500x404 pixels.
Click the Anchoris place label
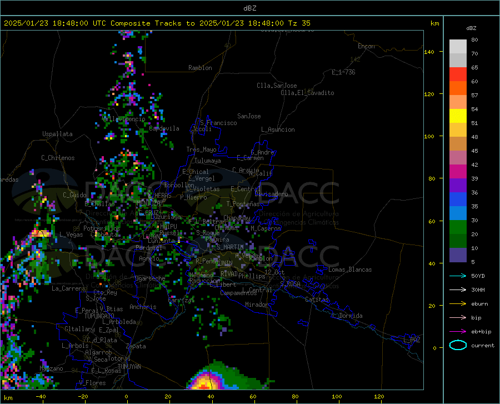(143, 307)
